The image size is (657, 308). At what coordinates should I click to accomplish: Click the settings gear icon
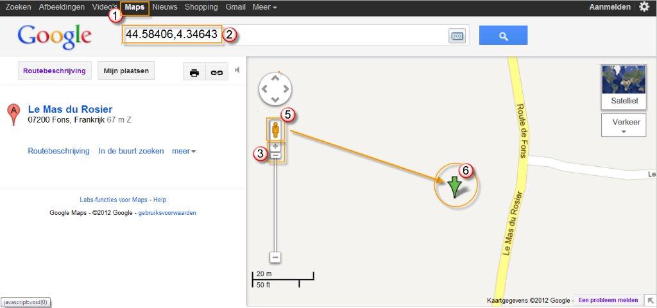coord(644,7)
